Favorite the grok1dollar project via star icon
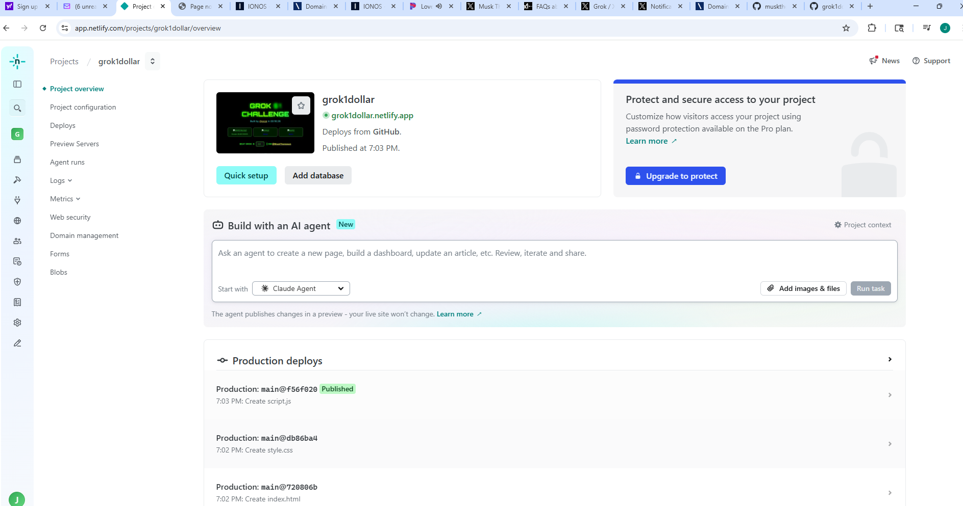 (x=301, y=105)
